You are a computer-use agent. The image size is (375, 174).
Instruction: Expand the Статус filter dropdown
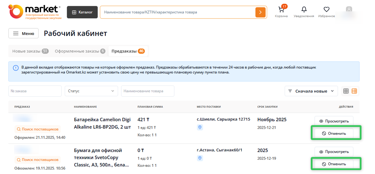point(91,91)
